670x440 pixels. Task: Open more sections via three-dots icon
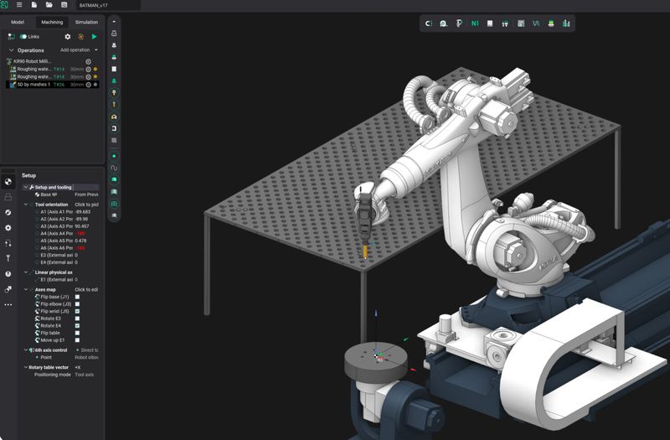point(8,305)
